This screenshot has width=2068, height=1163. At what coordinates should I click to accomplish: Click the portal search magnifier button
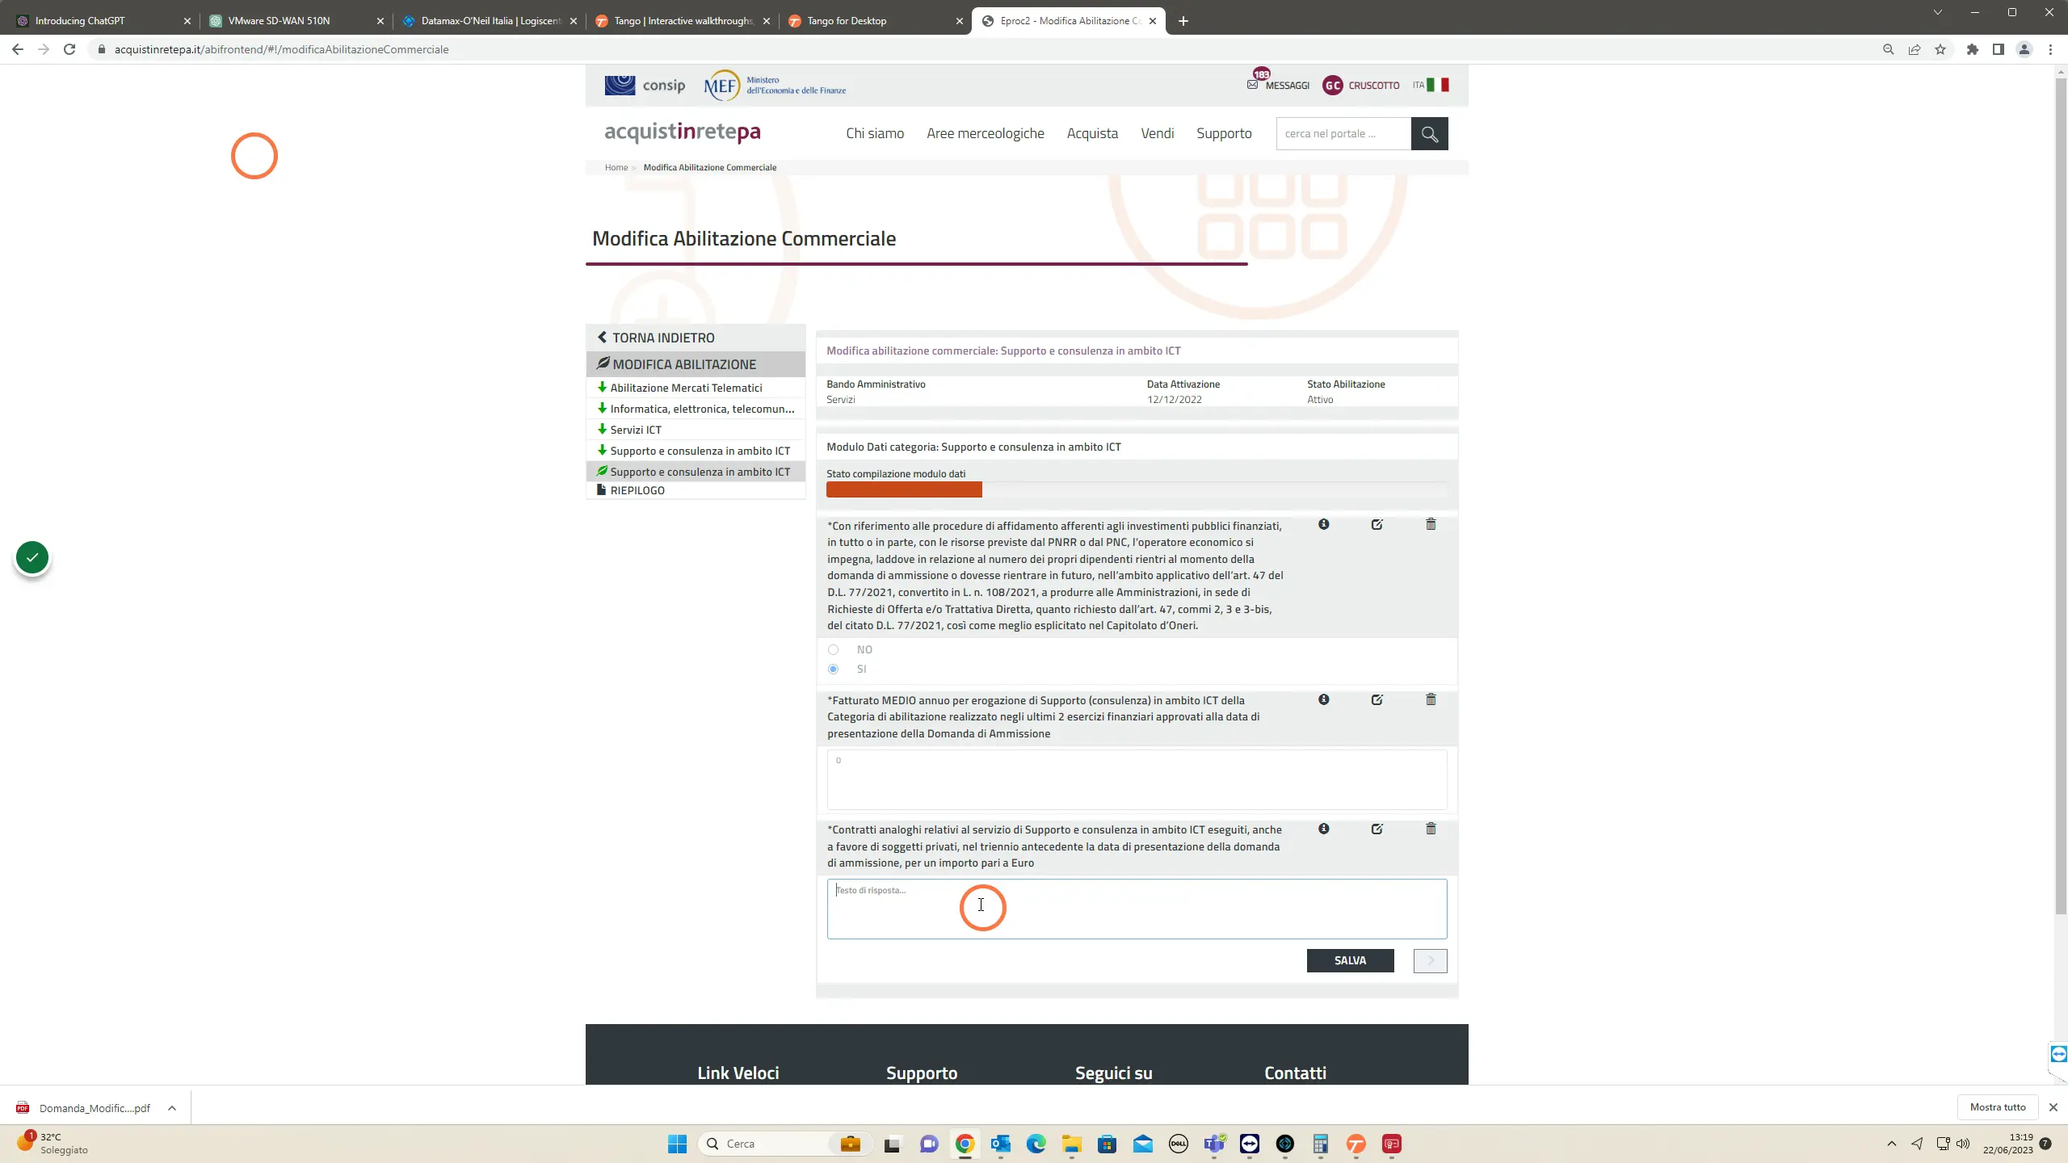(x=1429, y=133)
